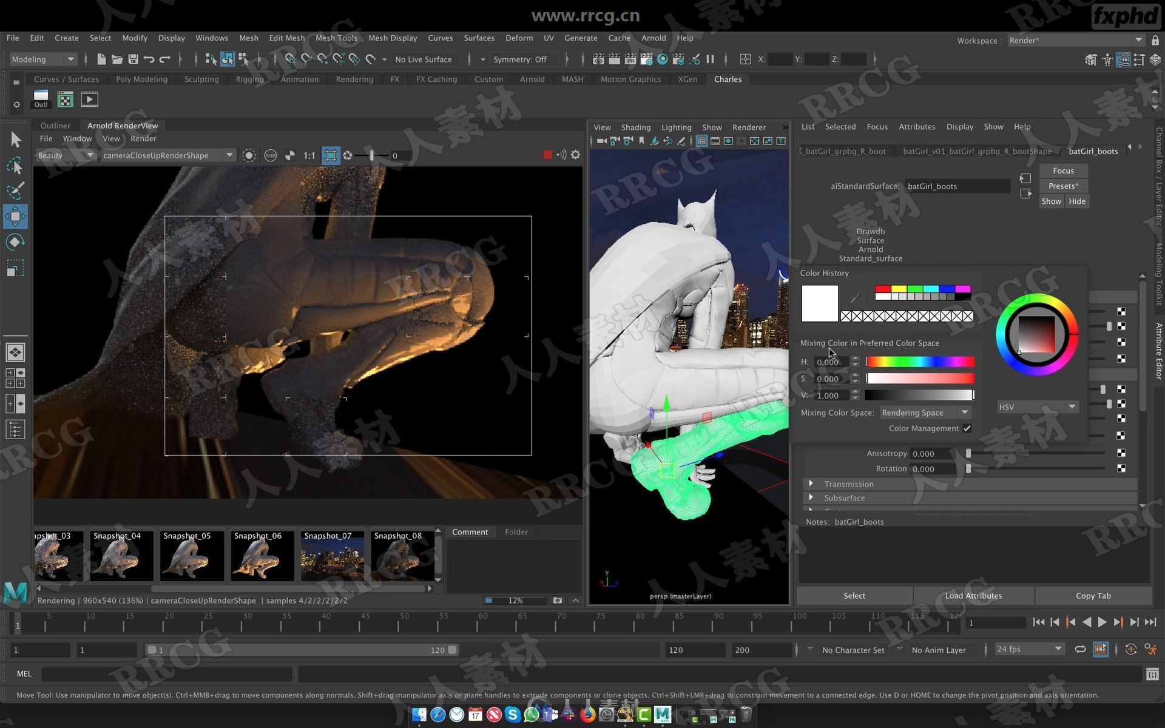This screenshot has width=1165, height=728.
Task: Open the 24 fps frame rate dropdown
Action: click(1029, 649)
